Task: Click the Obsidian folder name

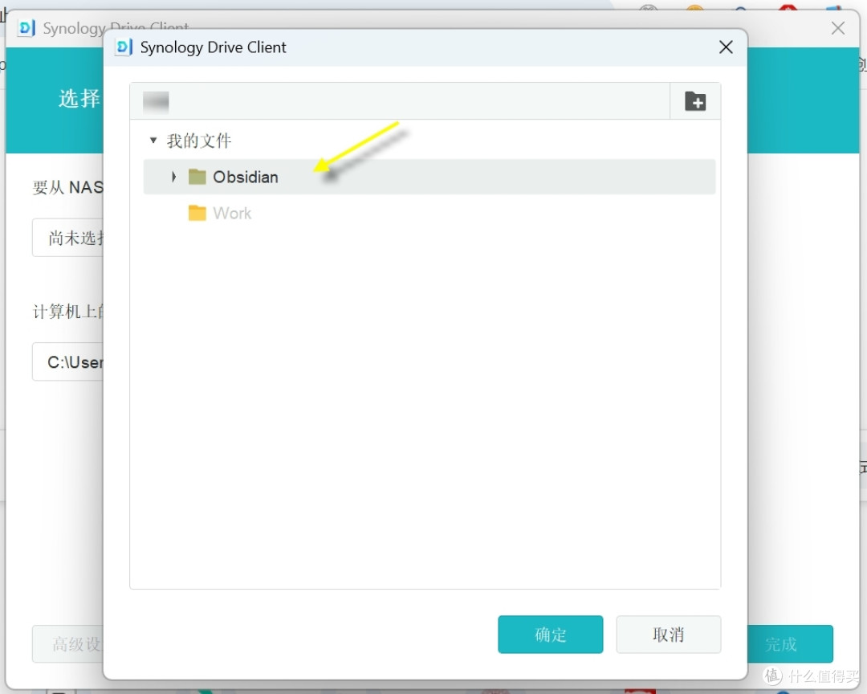Action: point(246,177)
